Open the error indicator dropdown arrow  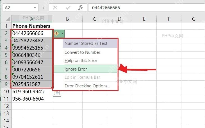(x=63, y=34)
